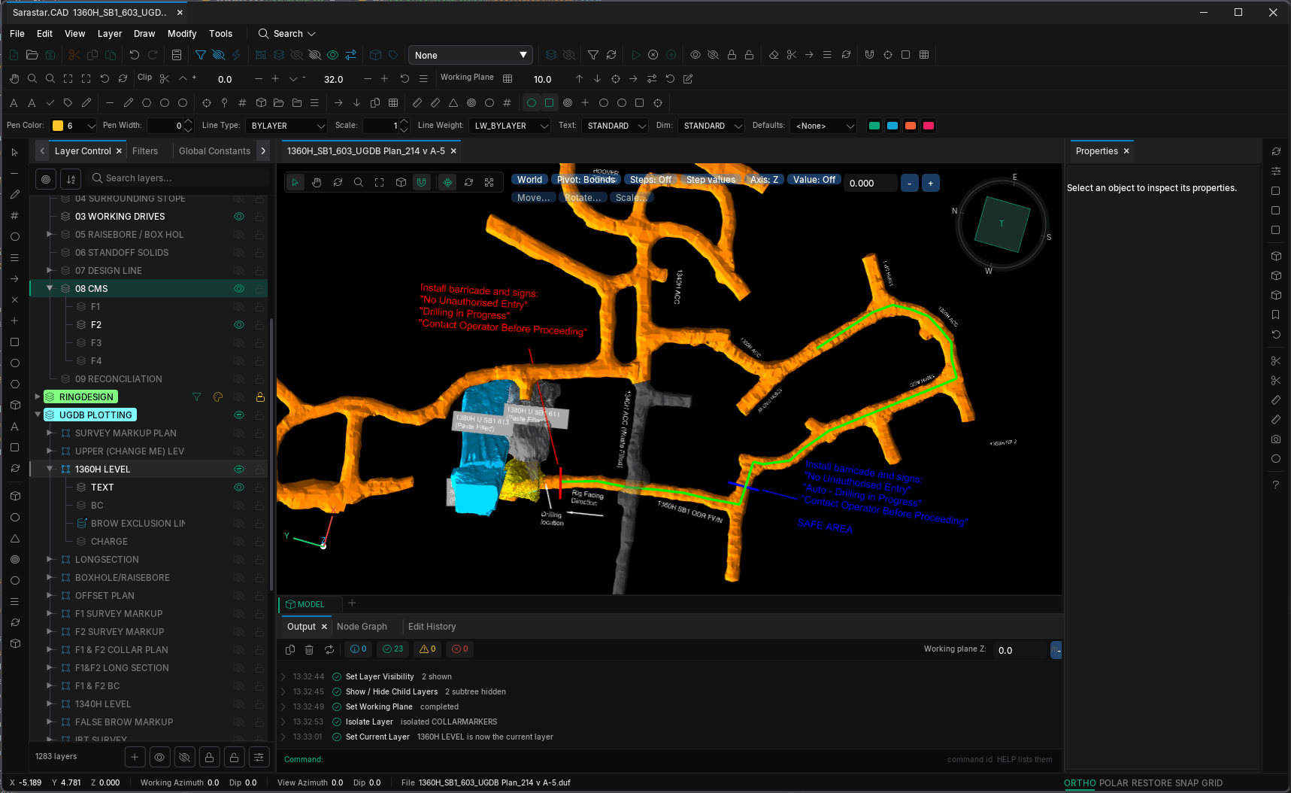The height and width of the screenshot is (793, 1291).
Task: Select the orange default color swatch
Action: [x=911, y=126]
